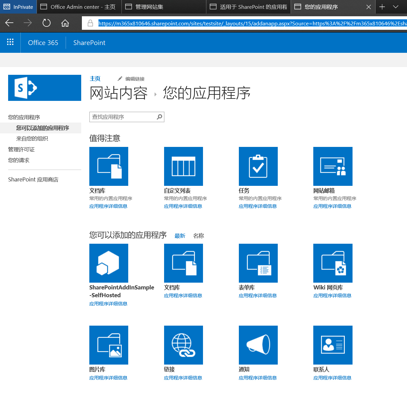Add the 通知 app tile
The image size is (407, 393).
(x=258, y=345)
